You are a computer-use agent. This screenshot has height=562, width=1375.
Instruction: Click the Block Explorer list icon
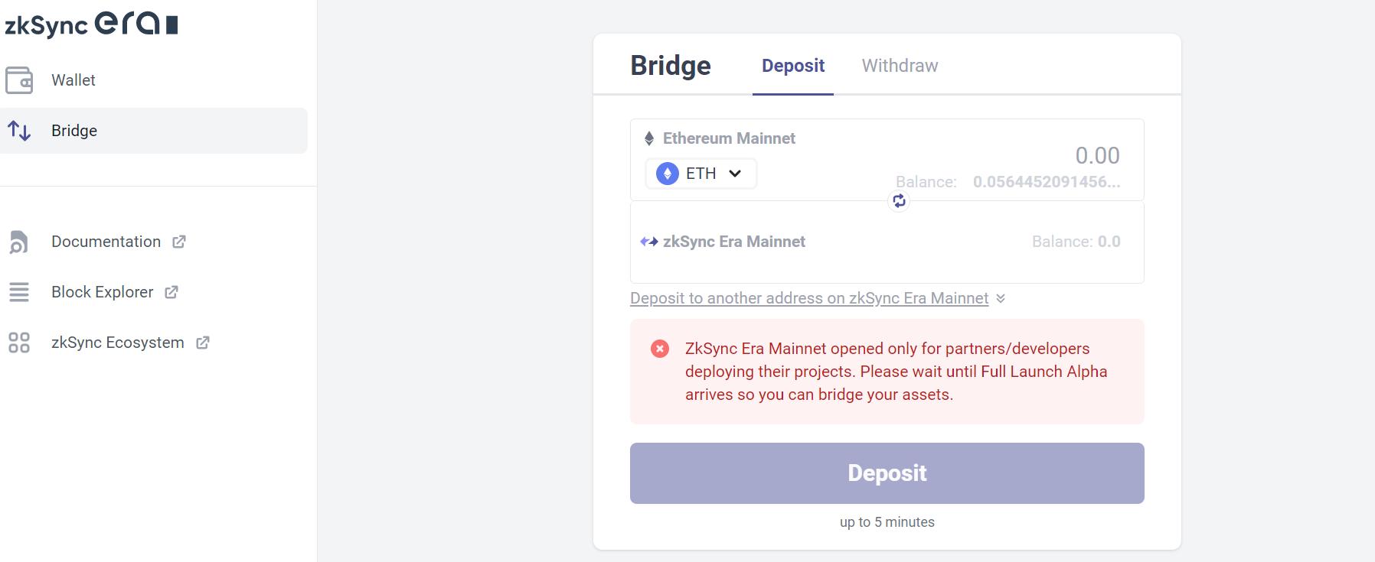[x=19, y=292]
